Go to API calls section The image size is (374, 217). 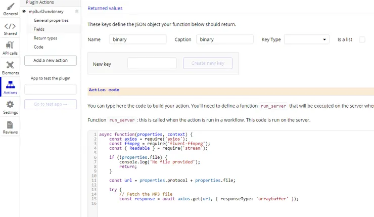point(10,46)
